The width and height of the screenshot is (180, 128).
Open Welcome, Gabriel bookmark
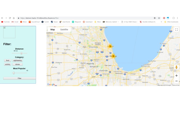click(111, 22)
